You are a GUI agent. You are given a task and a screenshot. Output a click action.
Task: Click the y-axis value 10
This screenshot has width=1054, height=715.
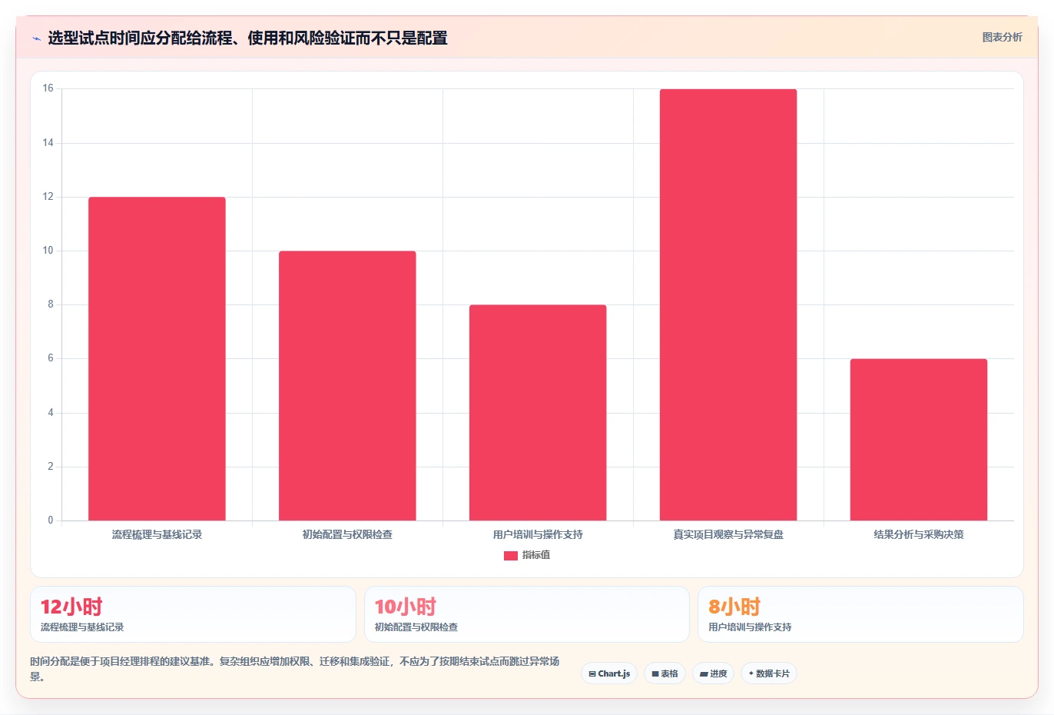pos(48,251)
